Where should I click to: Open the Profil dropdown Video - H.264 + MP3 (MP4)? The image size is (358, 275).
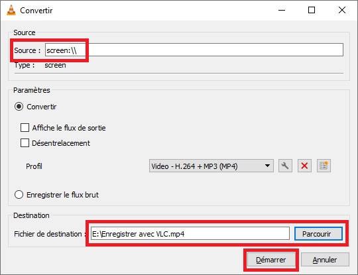click(x=211, y=166)
